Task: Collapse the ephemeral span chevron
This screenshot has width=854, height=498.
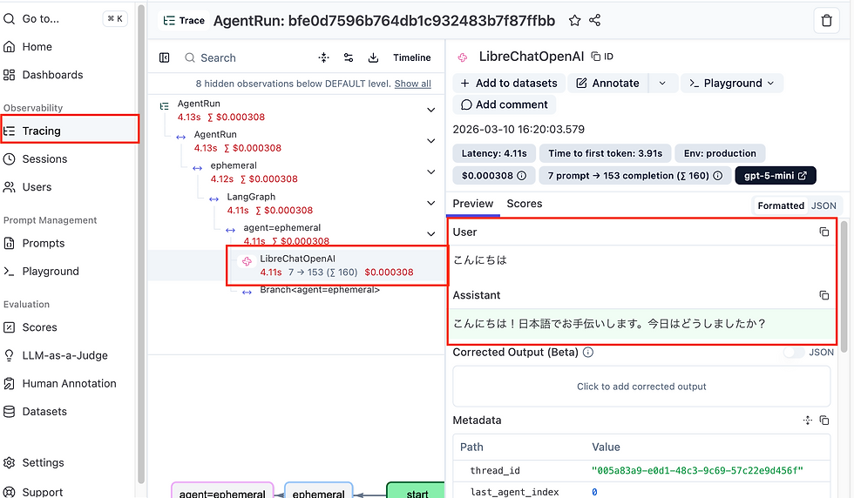Action: pos(430,172)
